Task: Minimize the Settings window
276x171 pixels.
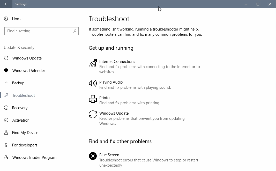Action: [x=246, y=4]
